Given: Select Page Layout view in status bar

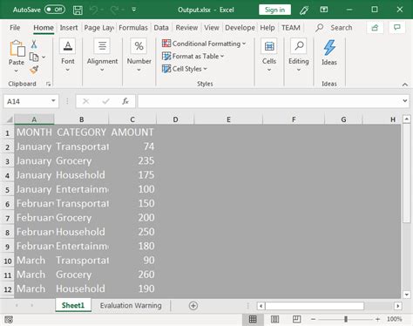Looking at the screenshot, I should tap(274, 319).
